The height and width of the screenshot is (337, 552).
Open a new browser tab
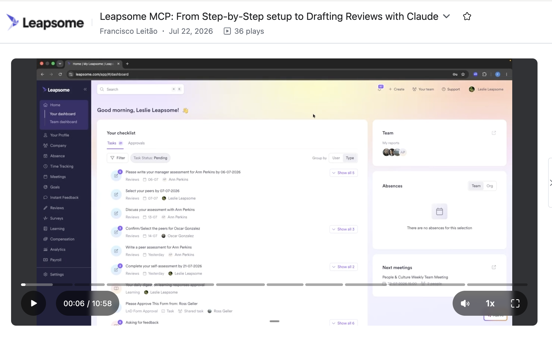click(127, 64)
